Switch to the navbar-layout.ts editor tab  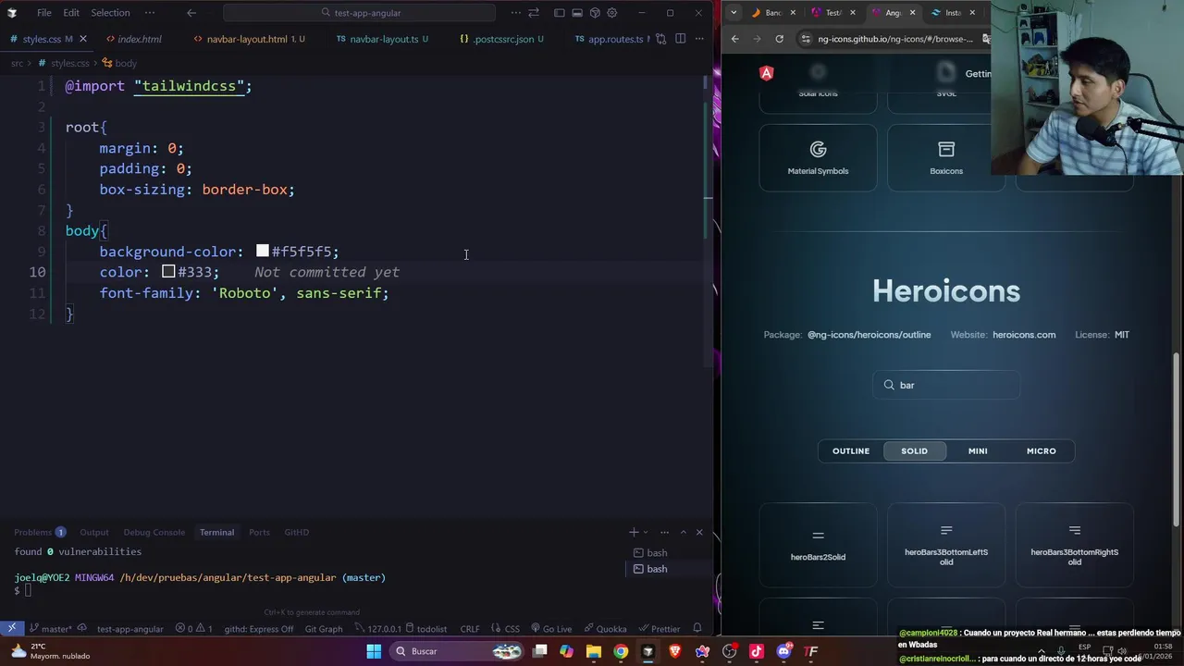(x=384, y=39)
